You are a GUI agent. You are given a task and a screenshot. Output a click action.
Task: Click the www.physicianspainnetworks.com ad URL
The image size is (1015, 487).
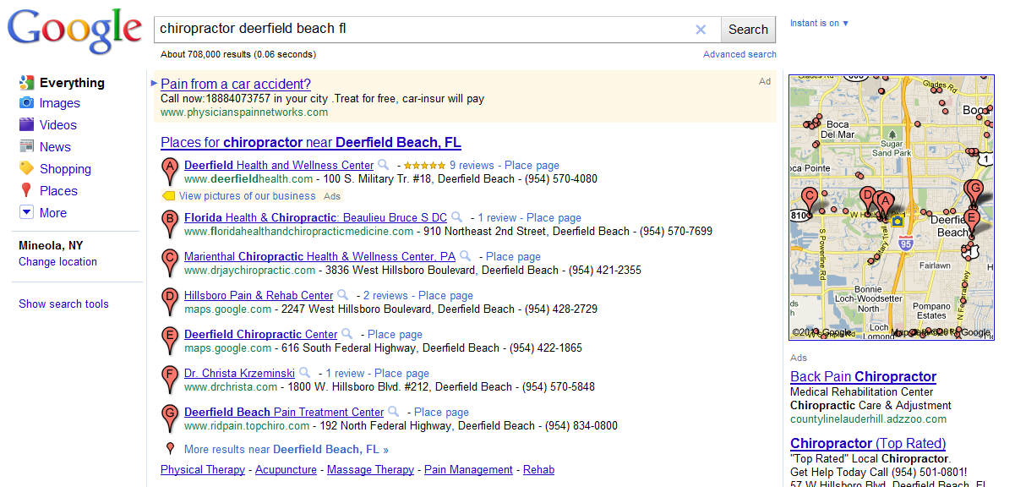coord(244,112)
